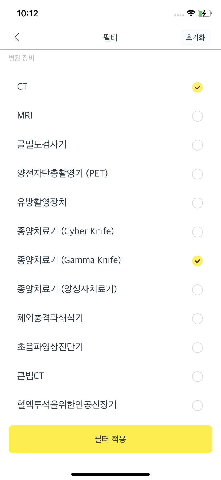The height and width of the screenshot is (480, 221).
Task: Uncheck the CT checkmark
Action: (198, 87)
